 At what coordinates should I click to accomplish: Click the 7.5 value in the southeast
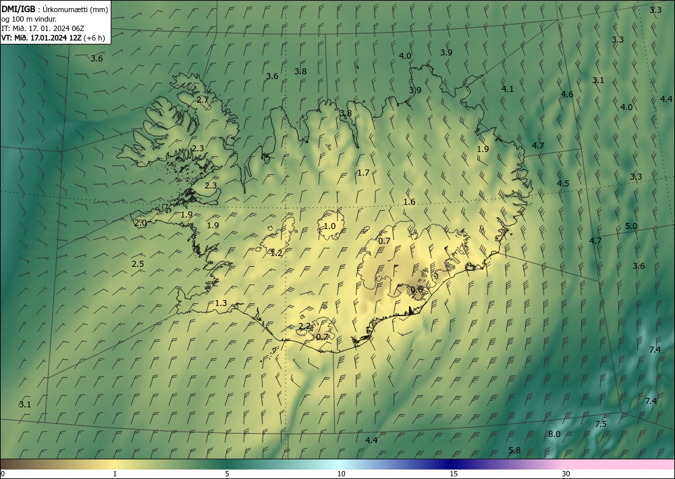pos(601,424)
